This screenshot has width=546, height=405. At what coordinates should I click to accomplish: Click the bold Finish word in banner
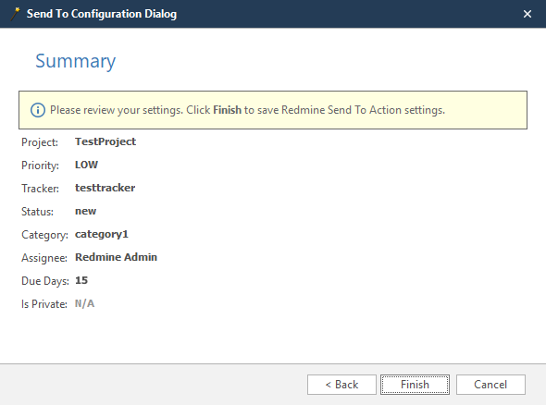[x=227, y=110]
